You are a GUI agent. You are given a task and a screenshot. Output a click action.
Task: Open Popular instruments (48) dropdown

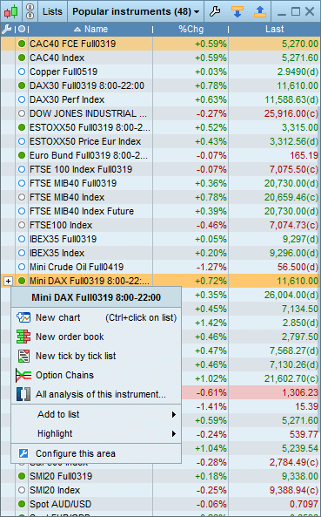136,12
